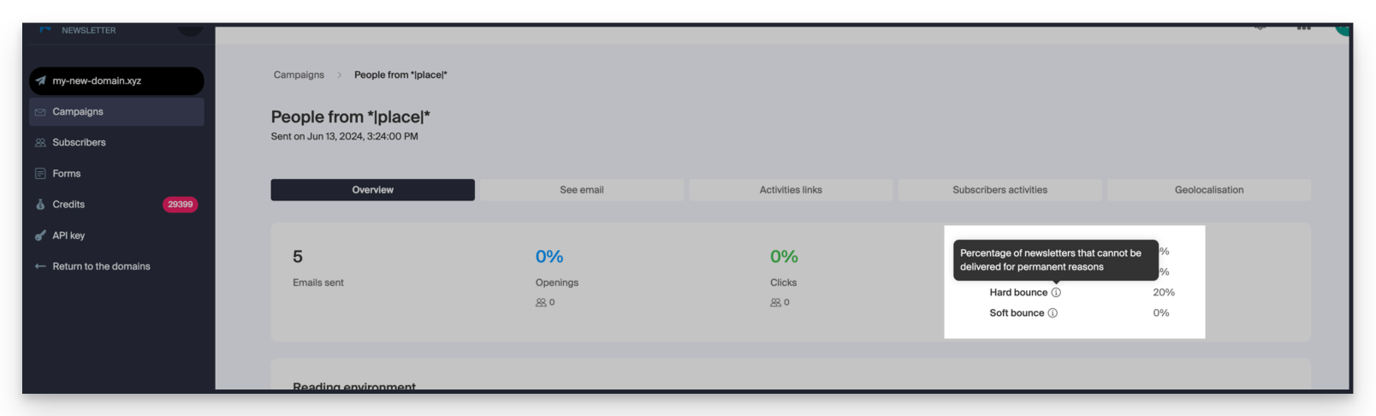The width and height of the screenshot is (1376, 416).
Task: Select the Subscribers activities tab
Action: click(x=999, y=190)
